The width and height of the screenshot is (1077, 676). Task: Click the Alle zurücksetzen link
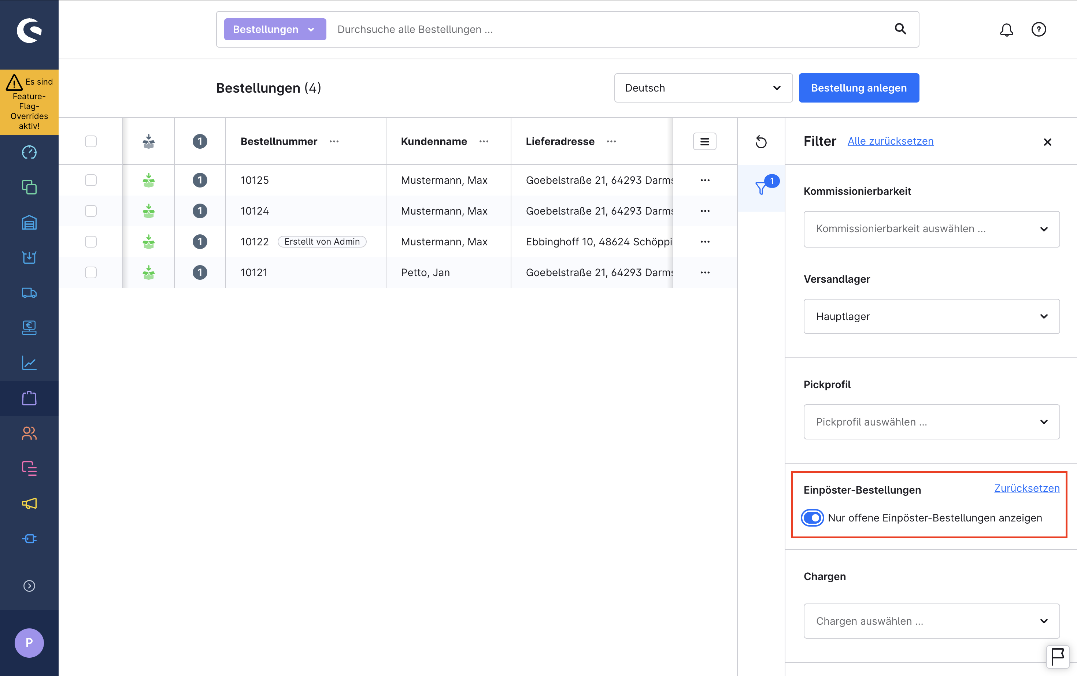click(x=890, y=141)
